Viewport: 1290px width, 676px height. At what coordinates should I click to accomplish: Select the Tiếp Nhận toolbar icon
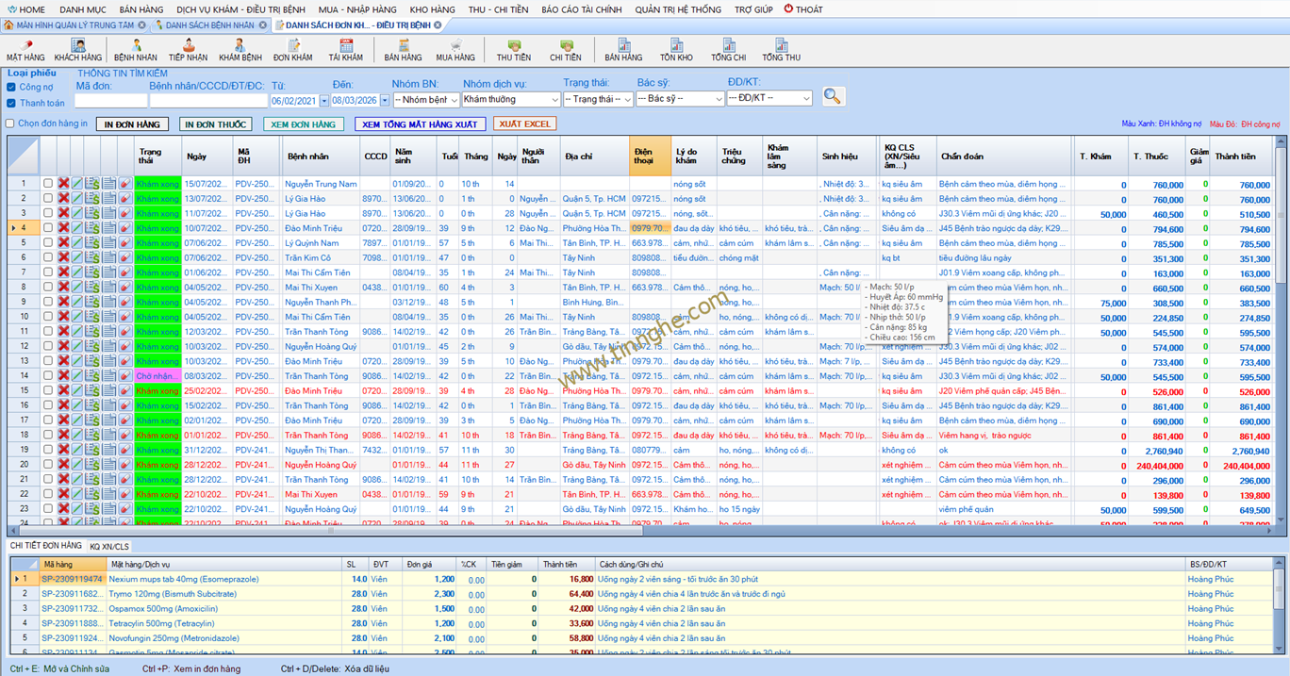pos(188,50)
